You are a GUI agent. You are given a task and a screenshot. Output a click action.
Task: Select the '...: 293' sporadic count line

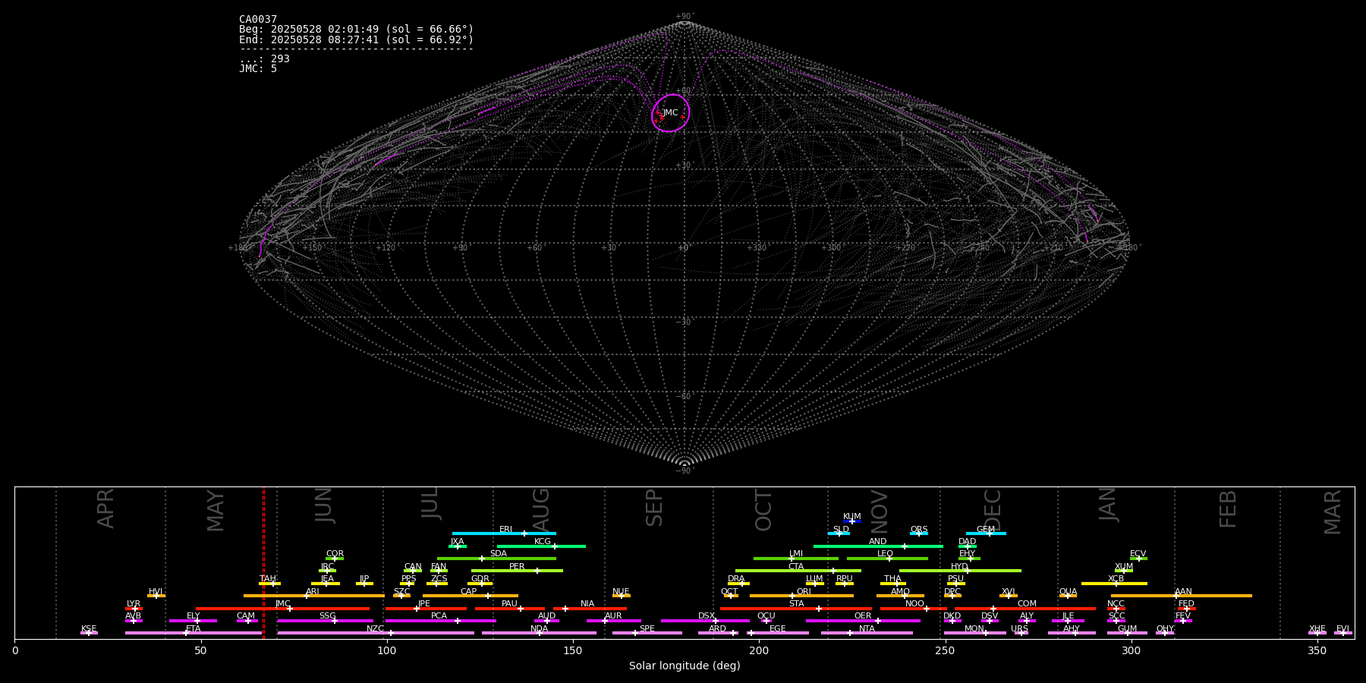(x=264, y=58)
